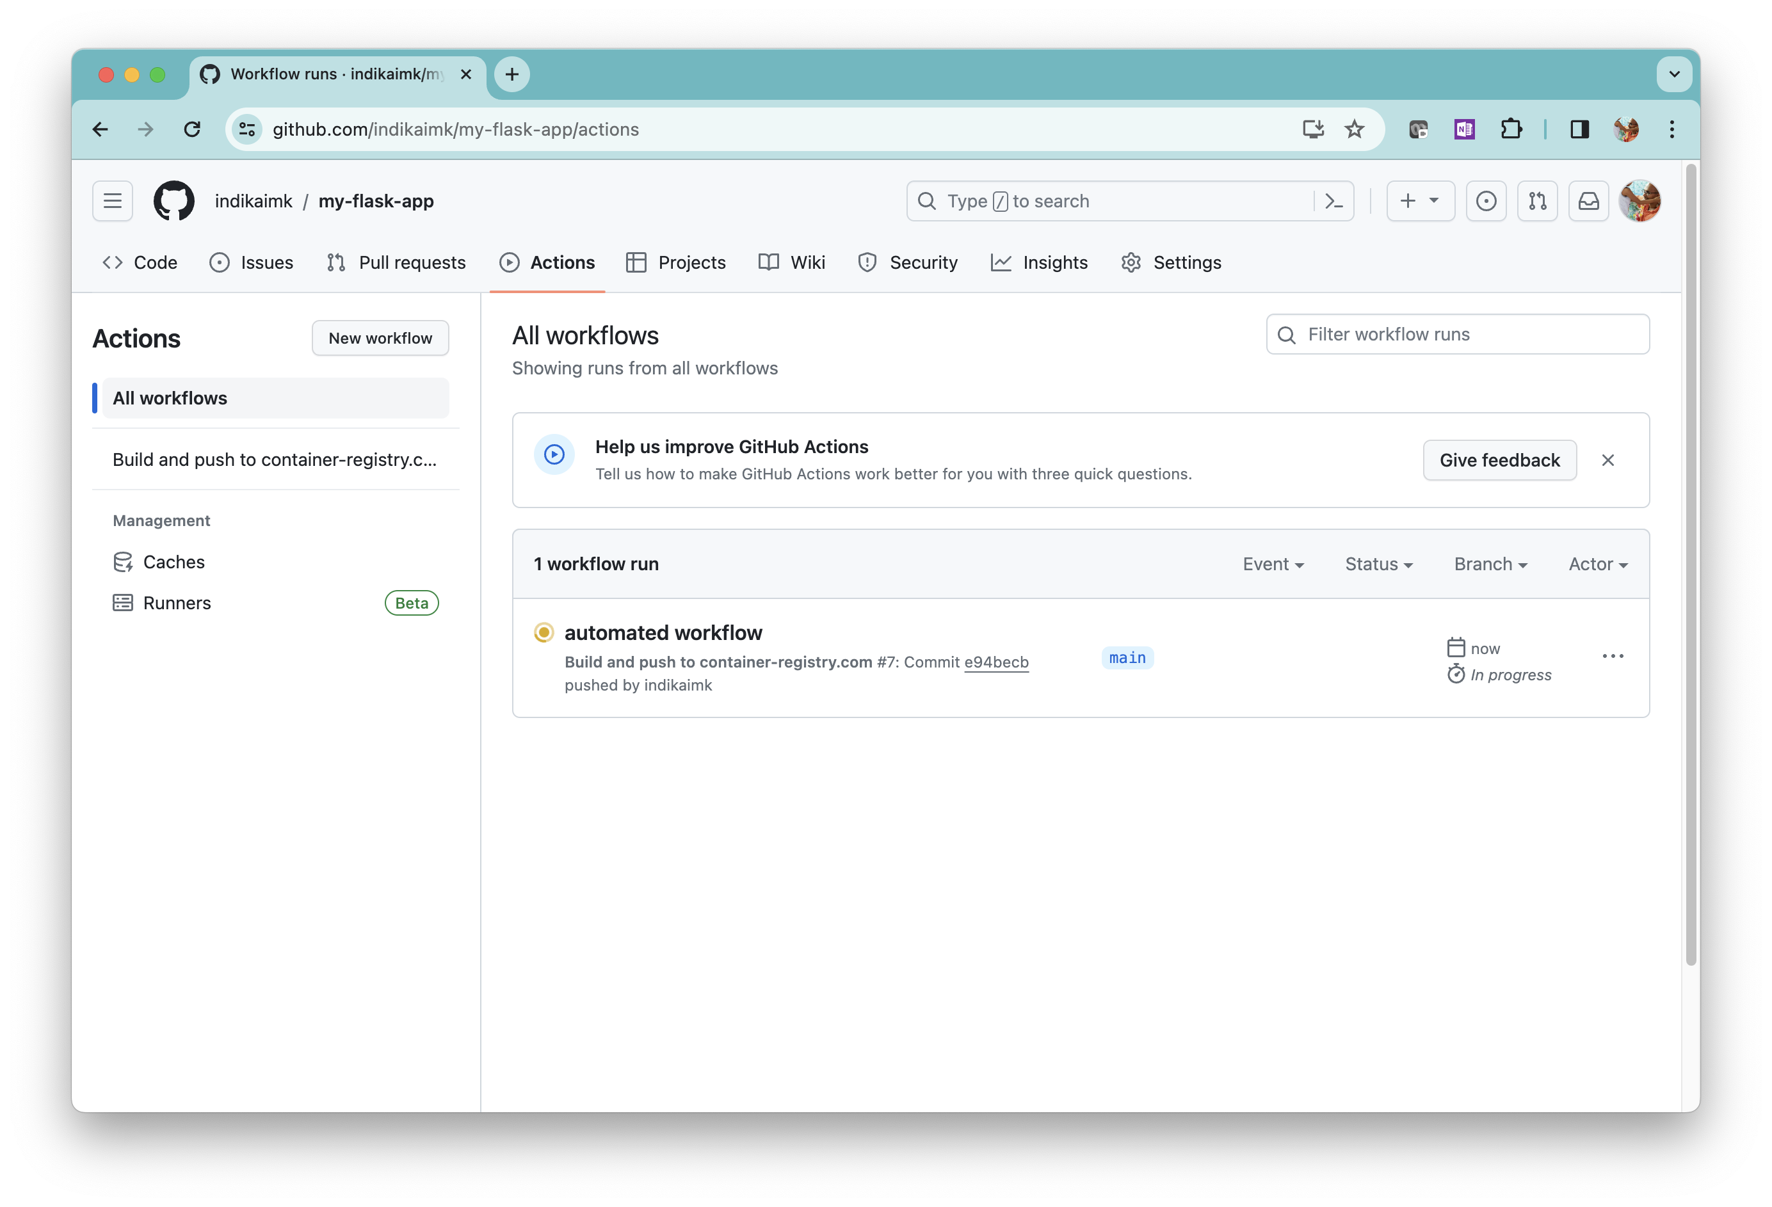Open the Chrome three-dot menu

click(1672, 130)
